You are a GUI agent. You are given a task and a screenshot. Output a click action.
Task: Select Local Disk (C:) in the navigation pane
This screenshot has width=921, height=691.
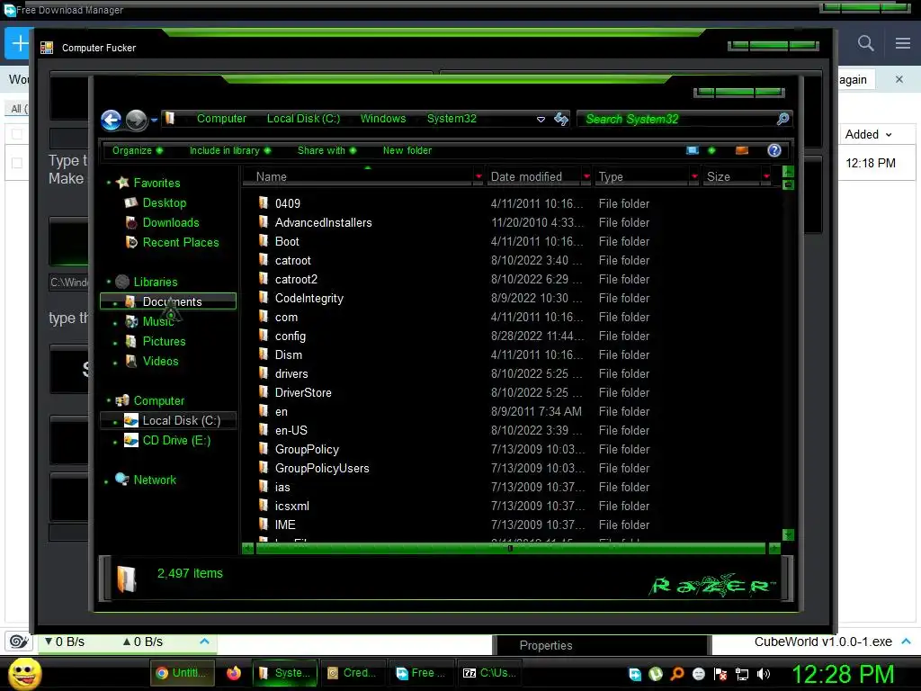pyautogui.click(x=168, y=420)
